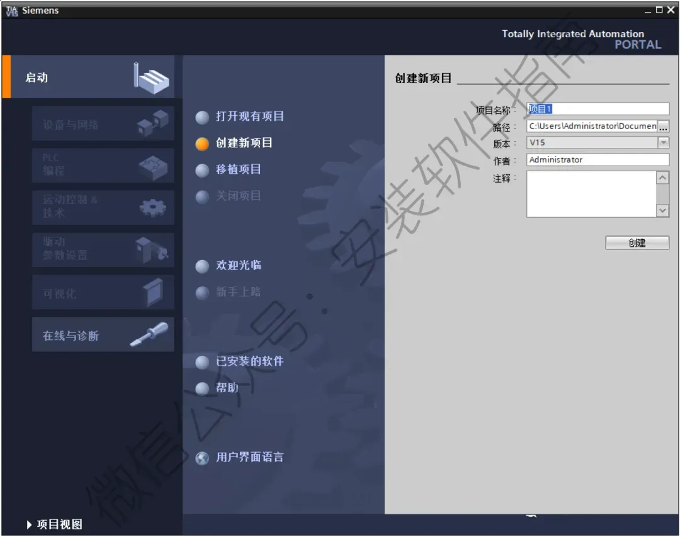Select the 帮助 bullet

click(202, 388)
